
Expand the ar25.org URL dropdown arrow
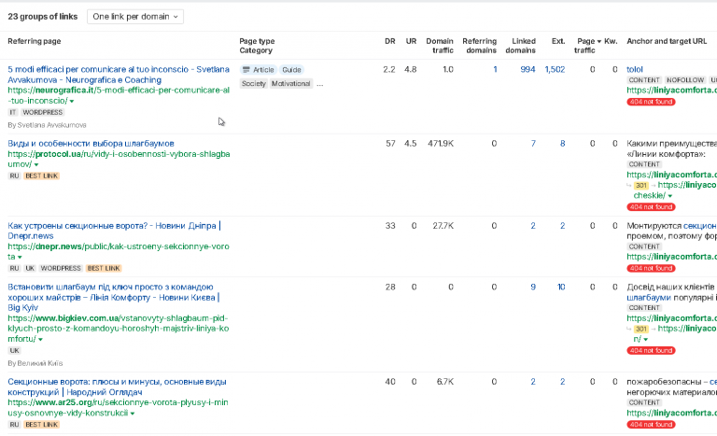click(x=133, y=414)
